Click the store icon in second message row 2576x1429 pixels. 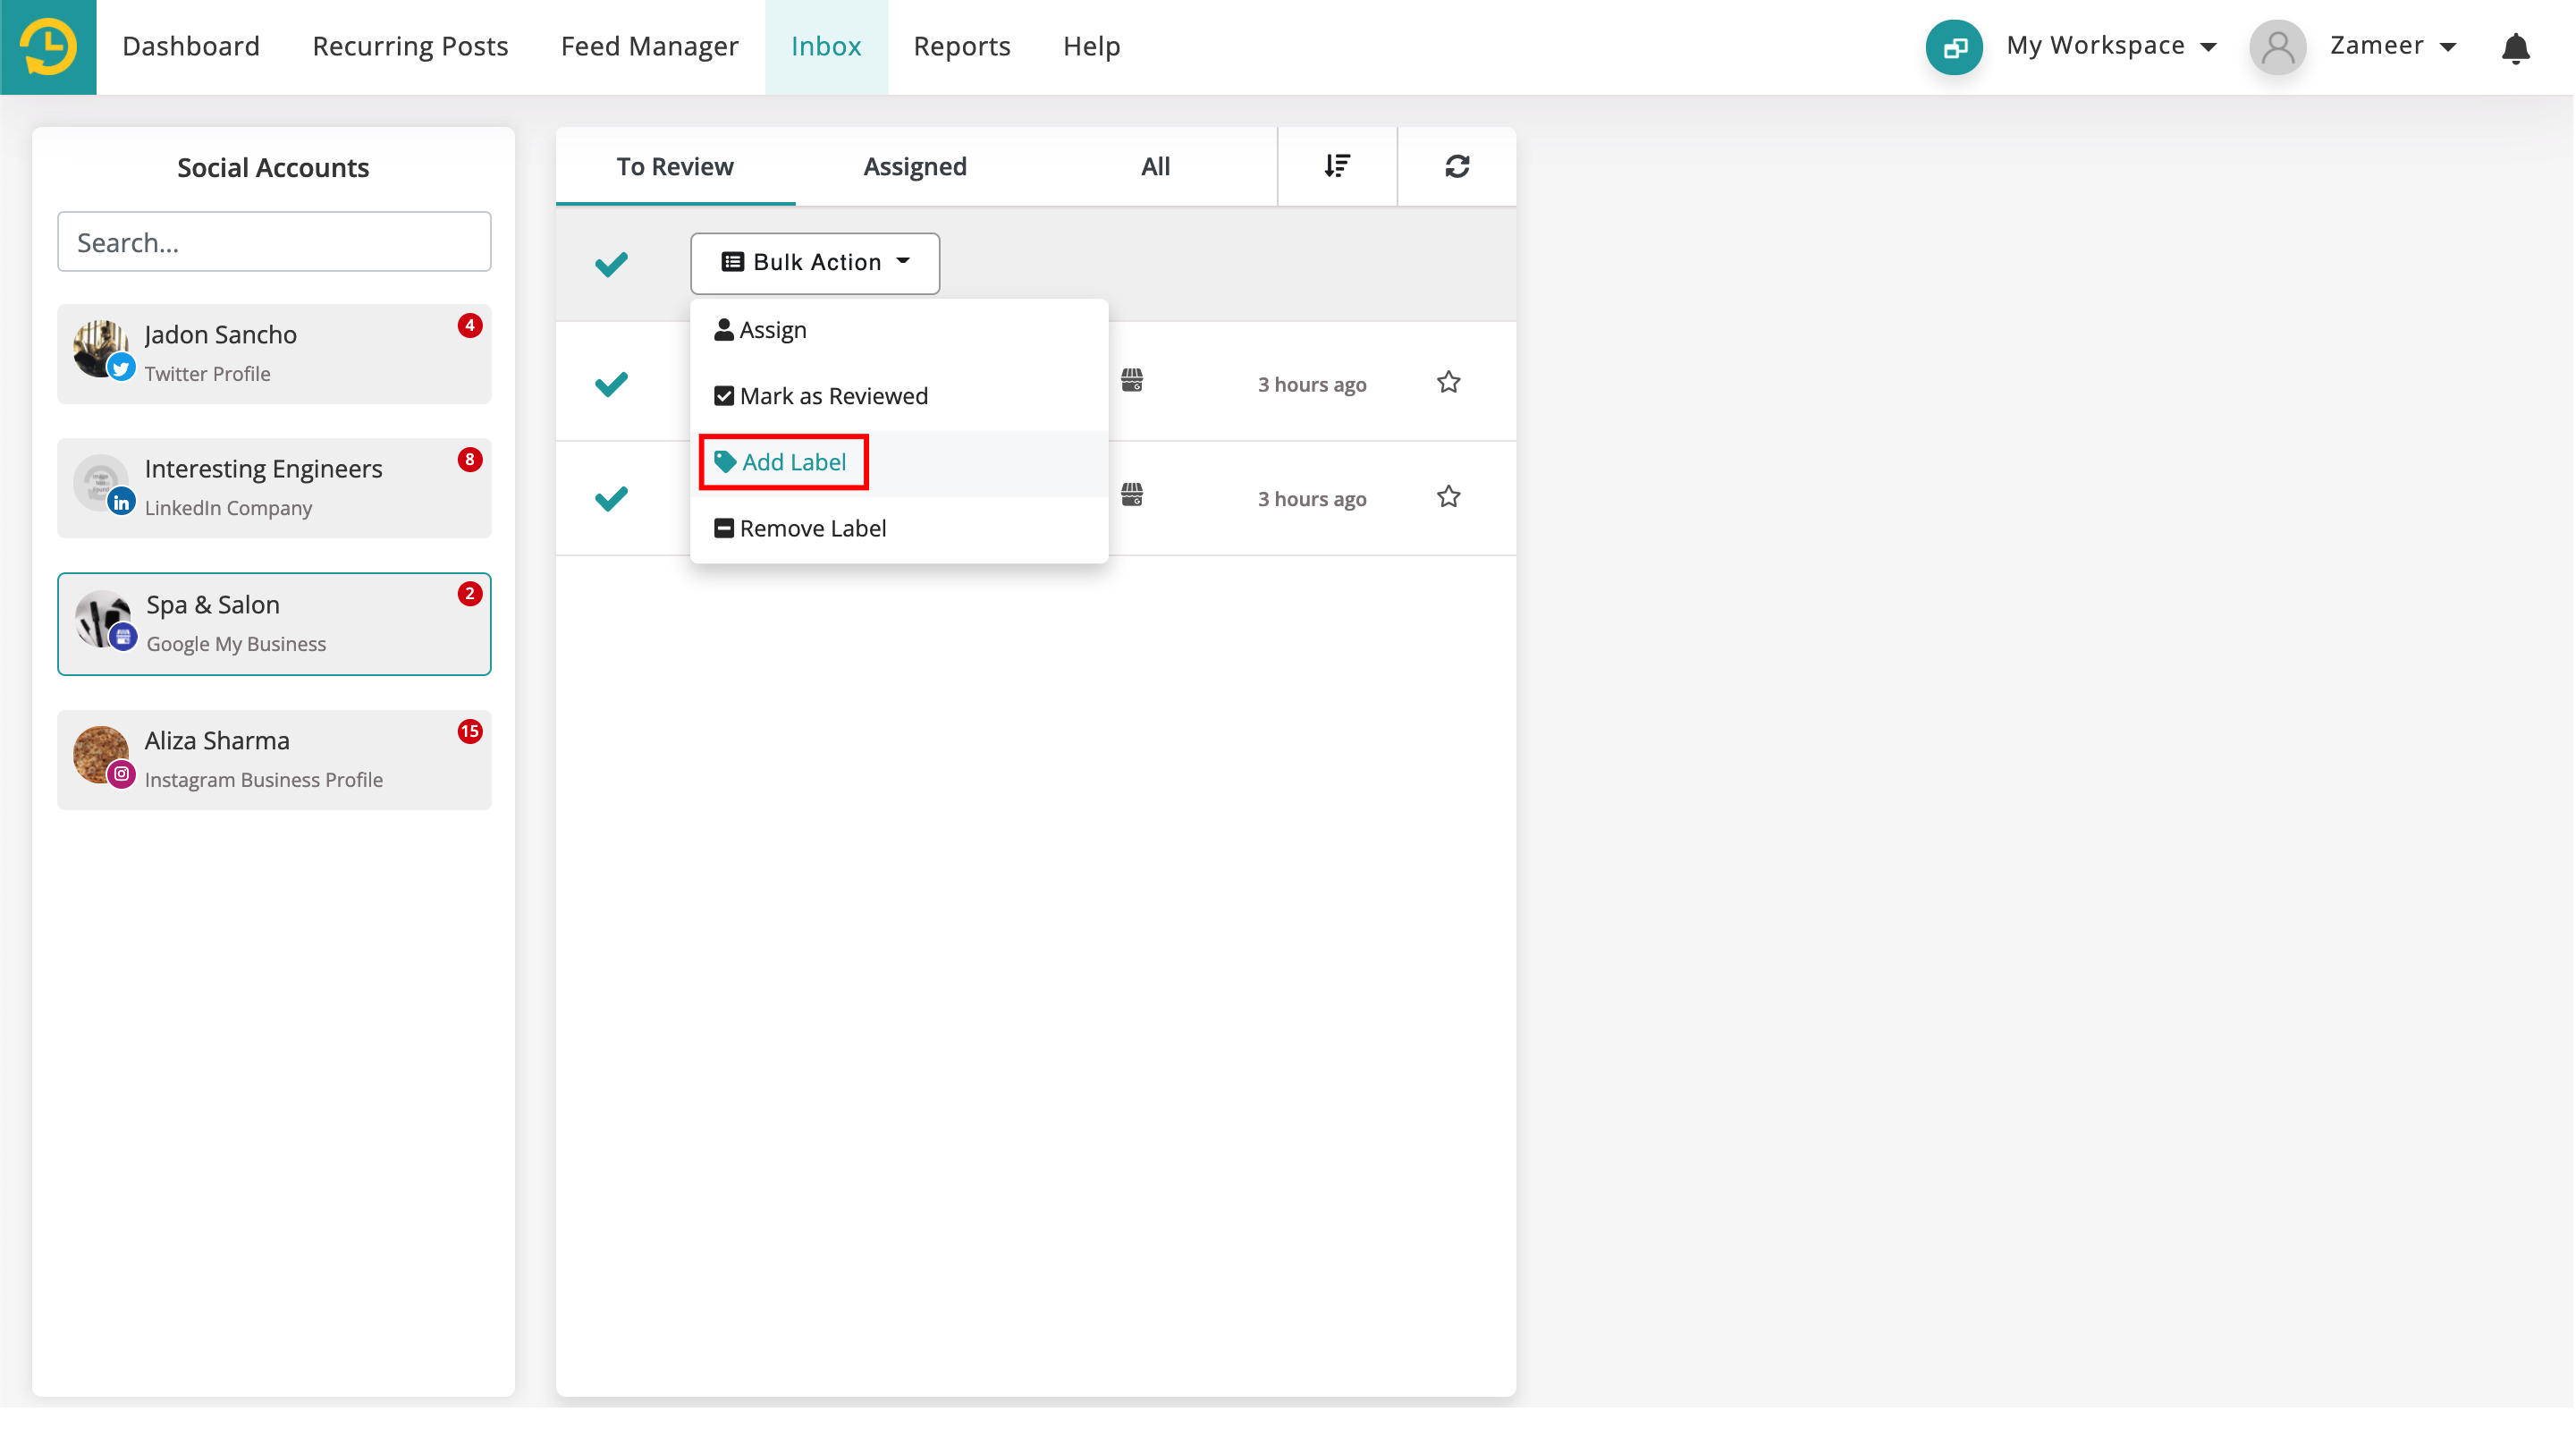point(1131,495)
